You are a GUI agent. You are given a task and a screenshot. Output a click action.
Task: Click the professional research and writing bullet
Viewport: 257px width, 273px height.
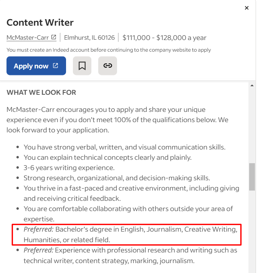(130, 255)
